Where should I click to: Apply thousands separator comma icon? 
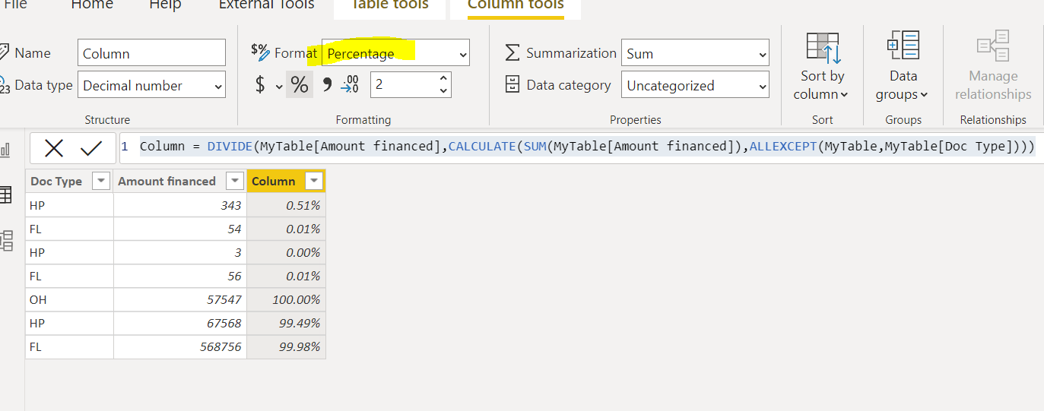pos(327,84)
